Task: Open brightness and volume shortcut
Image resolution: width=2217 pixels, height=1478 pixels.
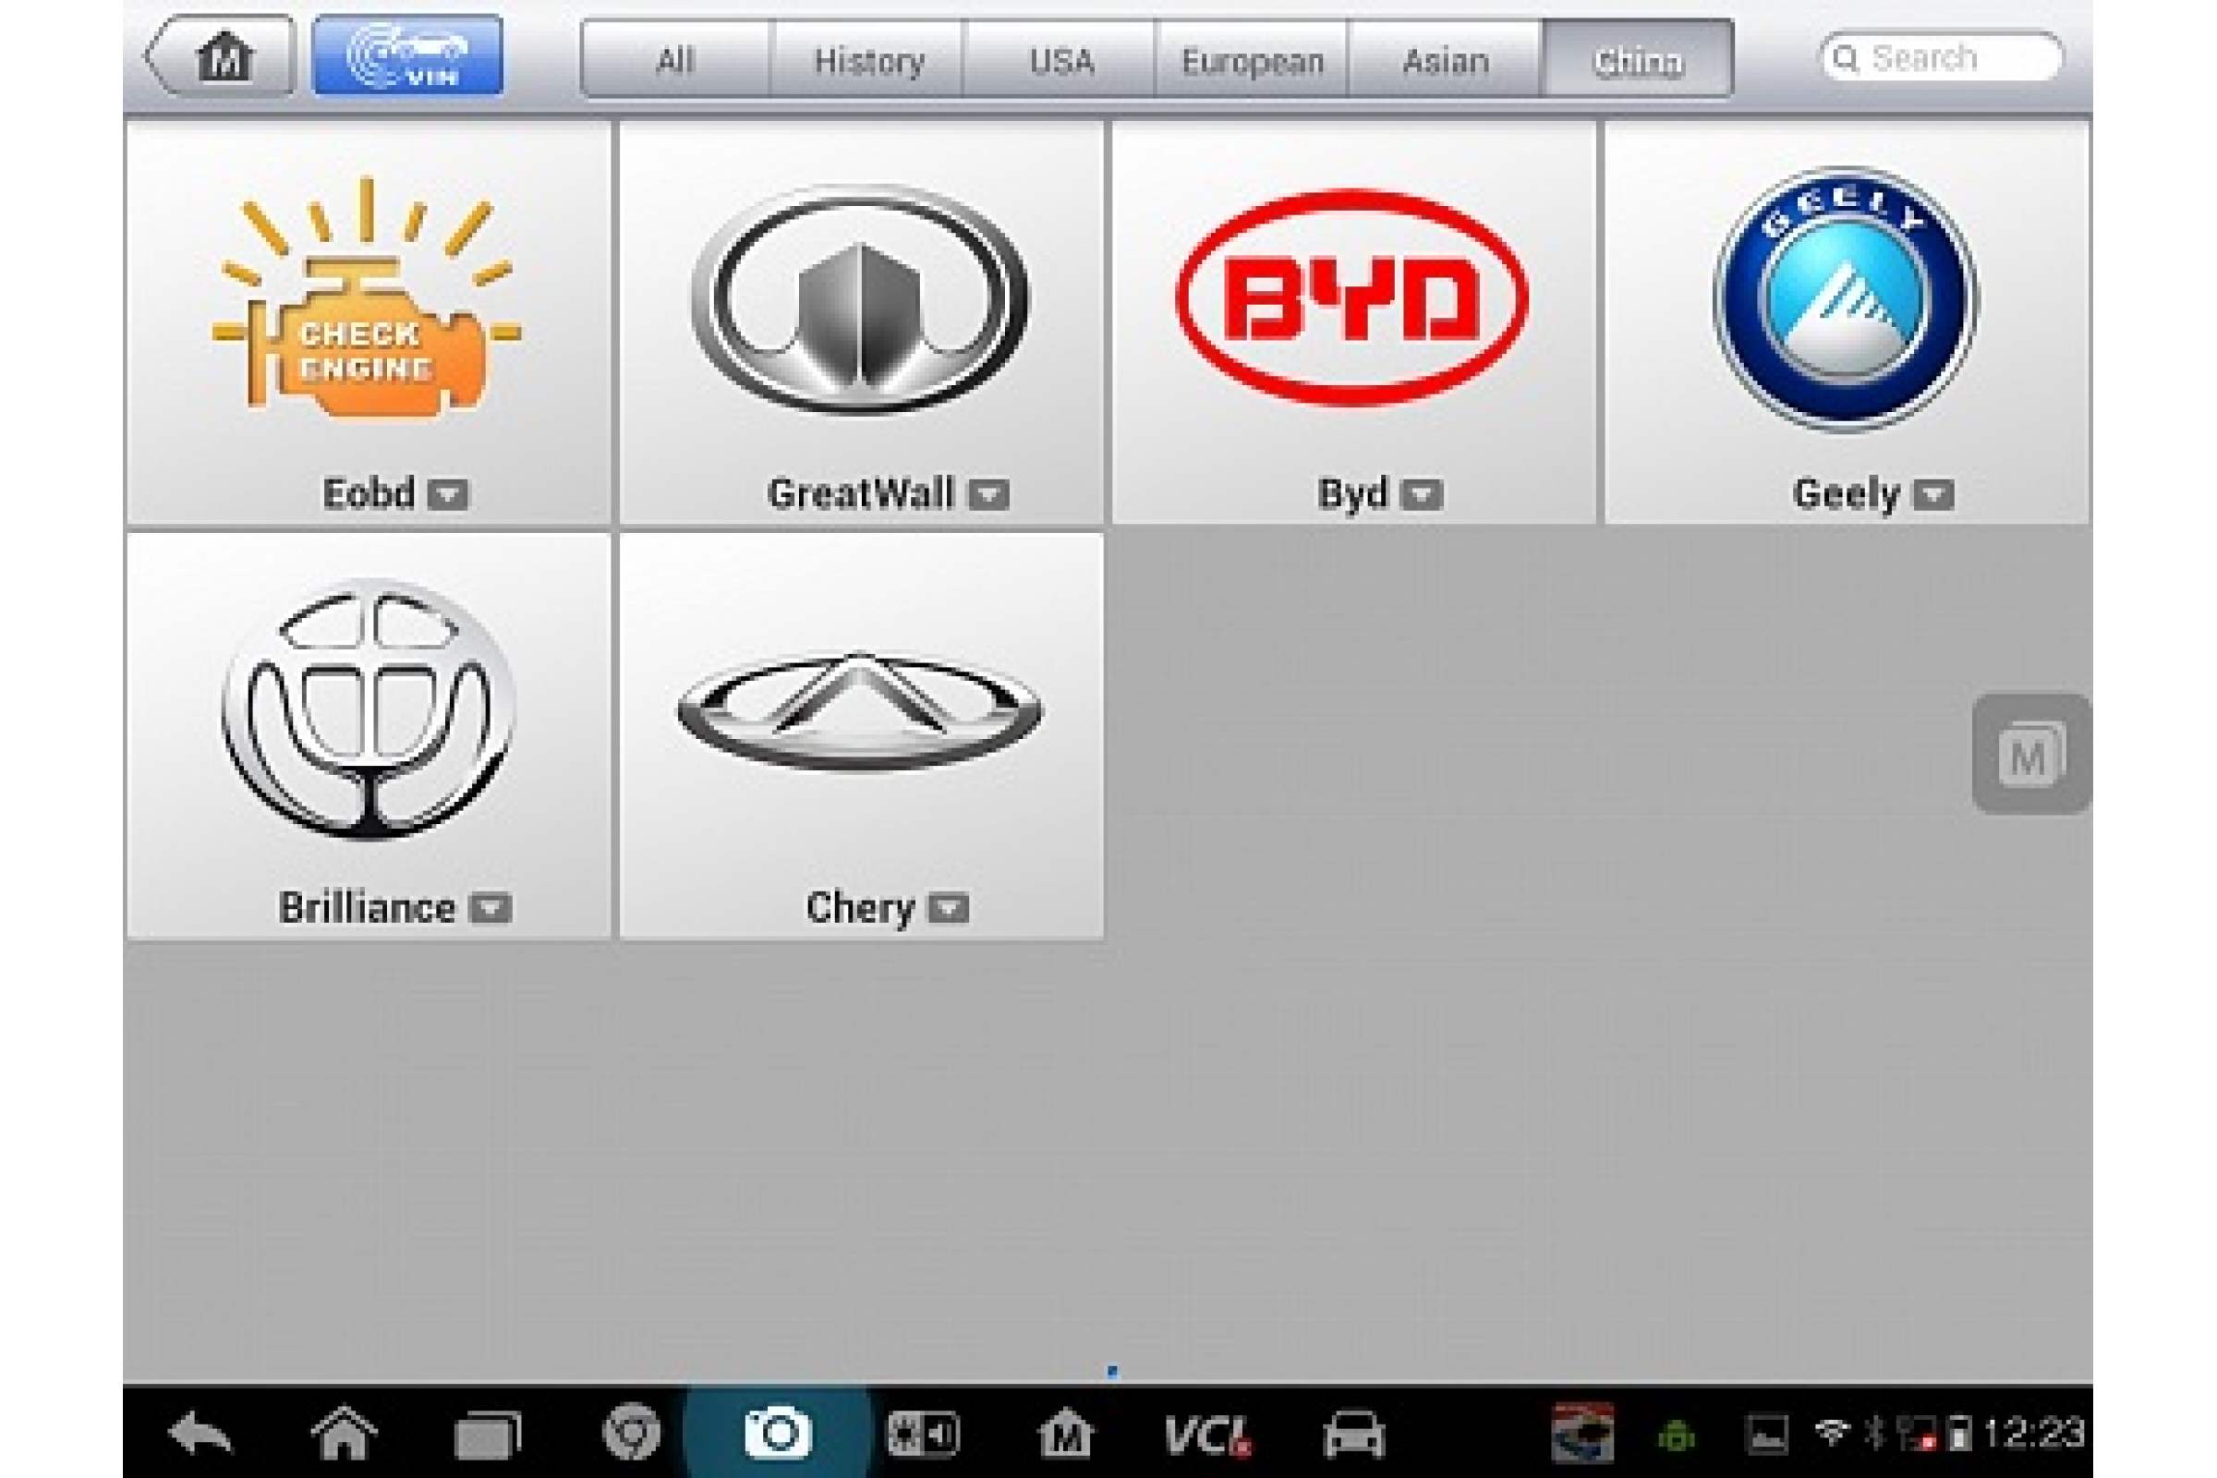Action: (922, 1434)
